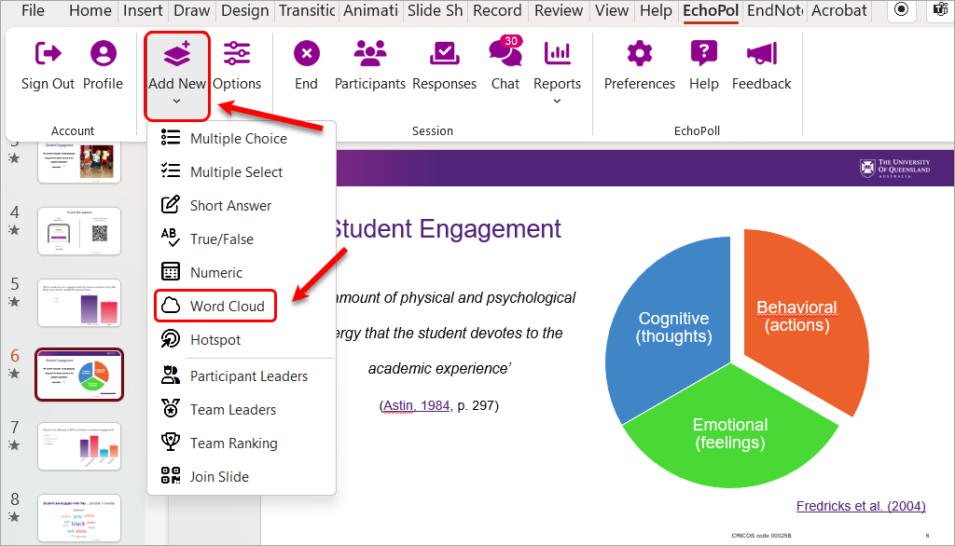Select slide 7 thumbnail
This screenshot has width=955, height=546.
pos(79,445)
